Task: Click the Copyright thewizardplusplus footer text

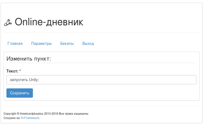Action: (x=46, y=114)
